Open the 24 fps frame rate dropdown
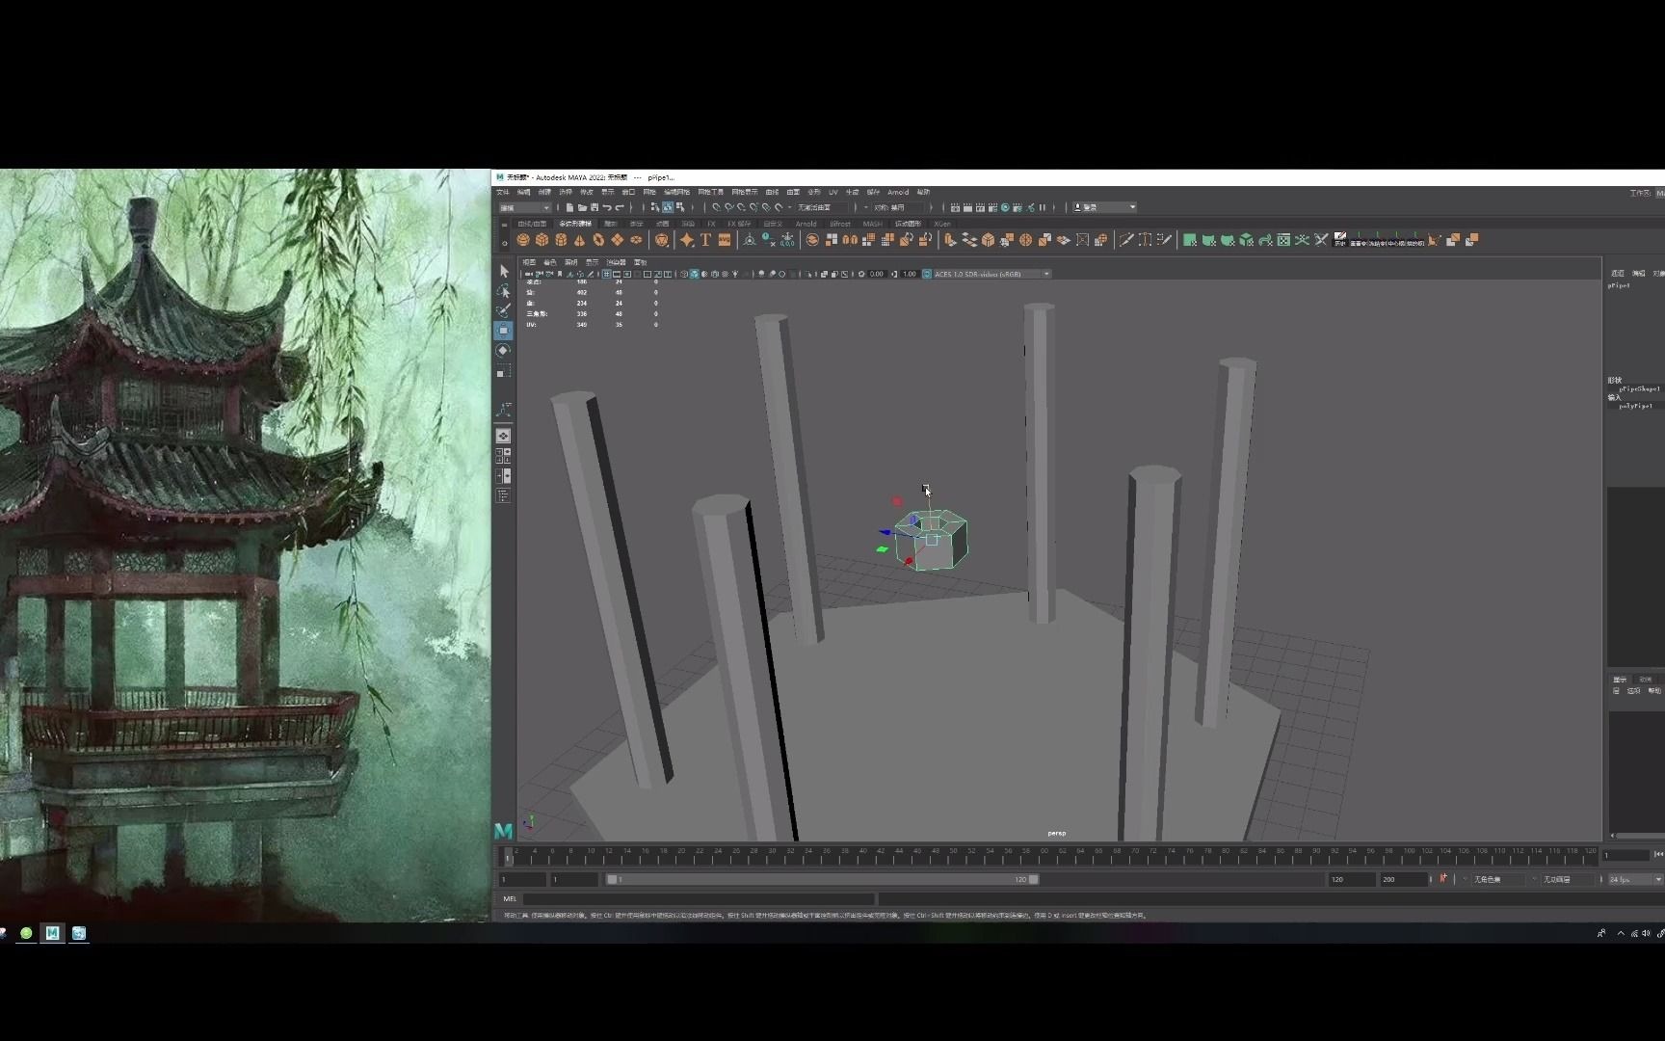 (x=1634, y=879)
